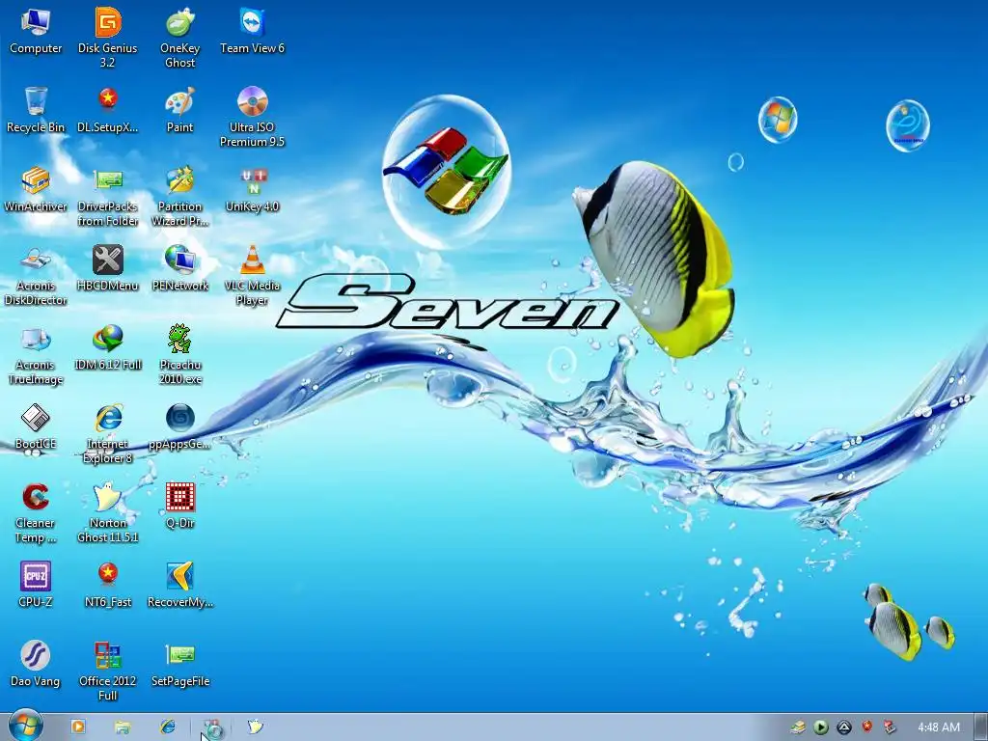
Task: Click the stacked disks tray icon
Action: (x=798, y=727)
